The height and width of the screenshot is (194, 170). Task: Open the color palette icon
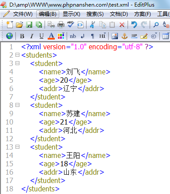pyautogui.click(x=61, y=36)
